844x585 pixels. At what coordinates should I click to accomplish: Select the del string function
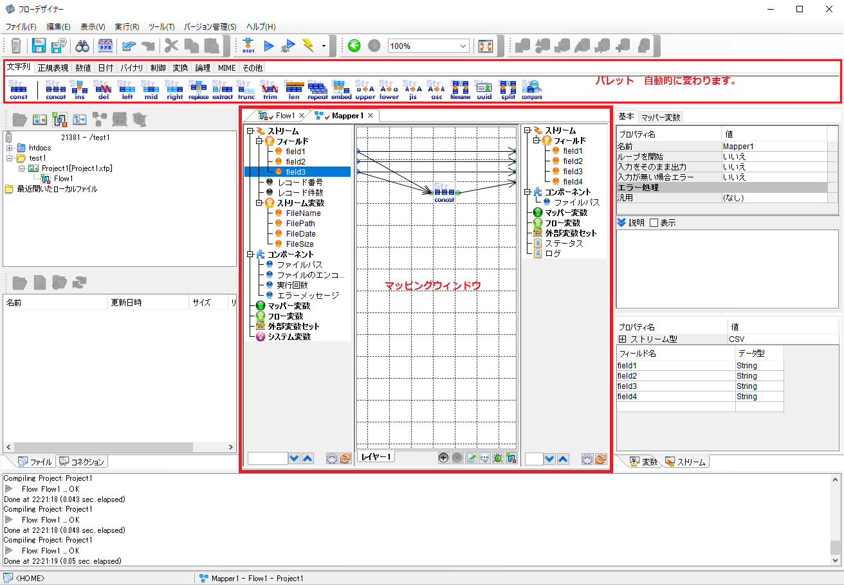click(103, 90)
